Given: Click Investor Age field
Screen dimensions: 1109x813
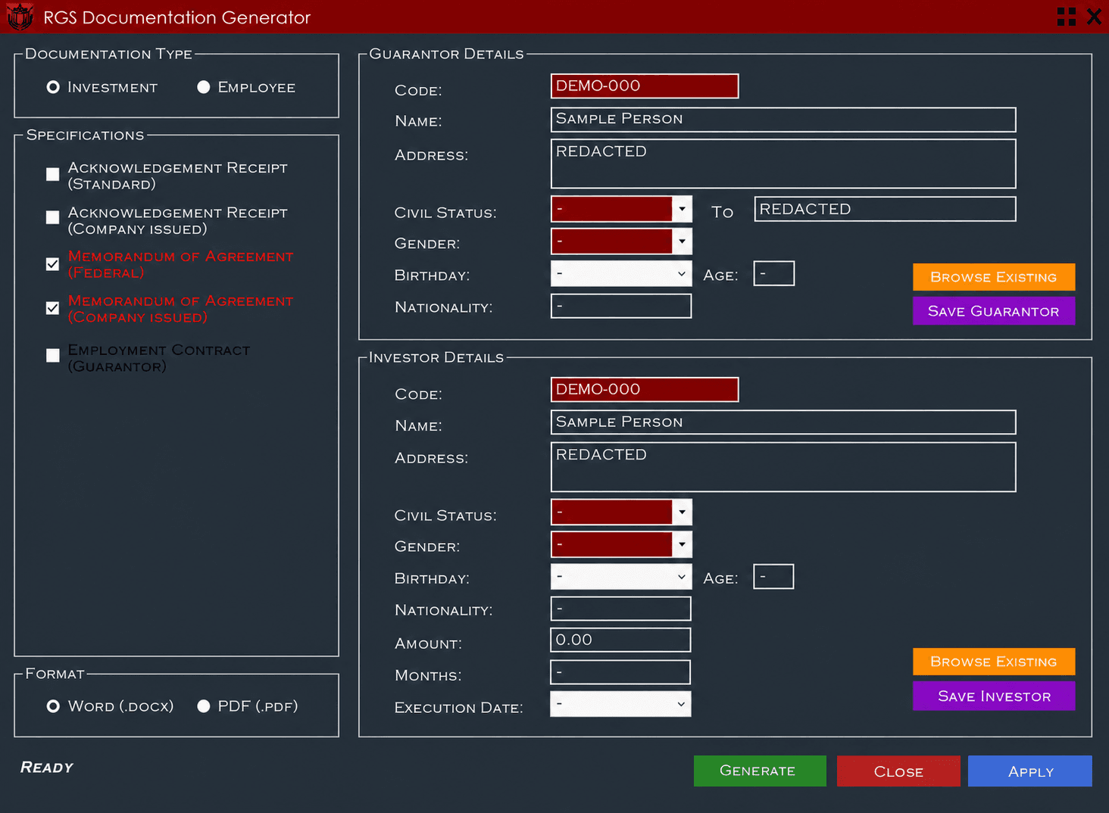Looking at the screenshot, I should [x=773, y=576].
